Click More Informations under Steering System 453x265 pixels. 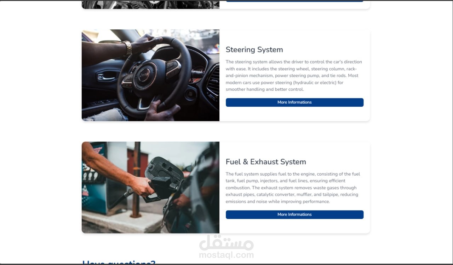point(294,102)
